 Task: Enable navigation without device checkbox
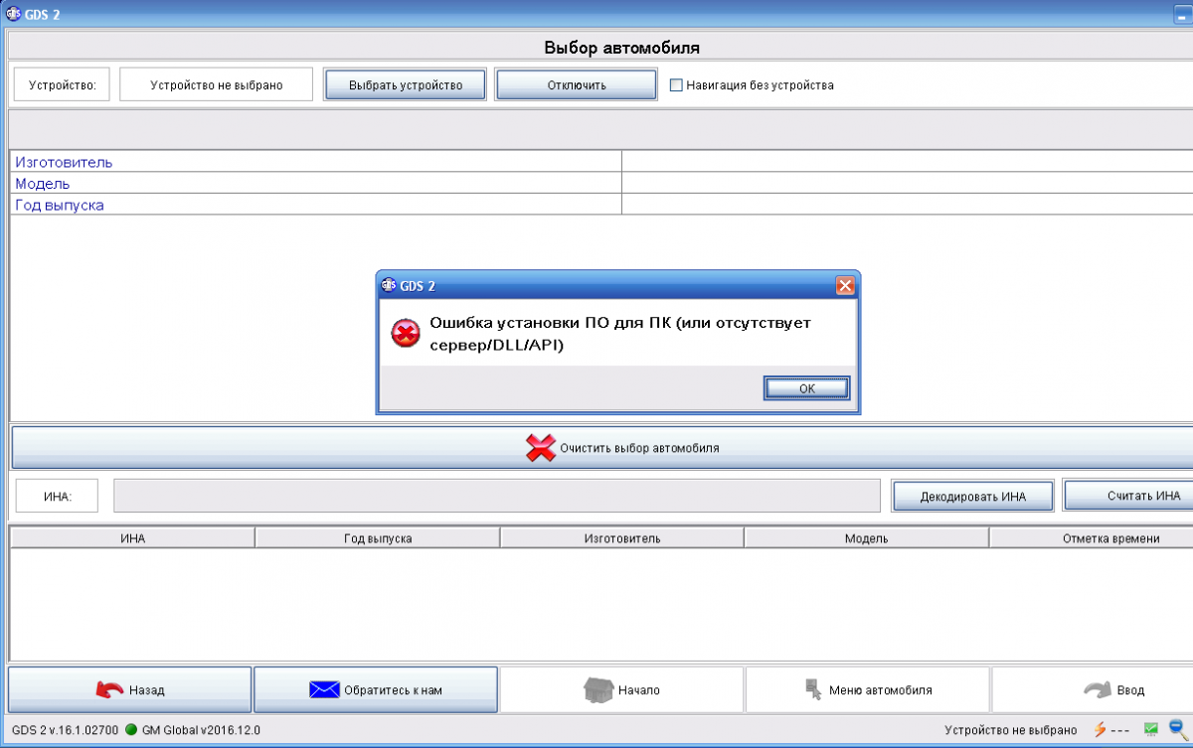[676, 85]
